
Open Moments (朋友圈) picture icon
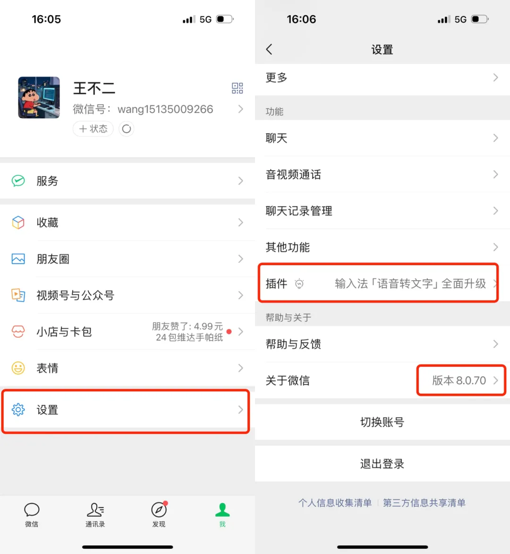pyautogui.click(x=18, y=259)
